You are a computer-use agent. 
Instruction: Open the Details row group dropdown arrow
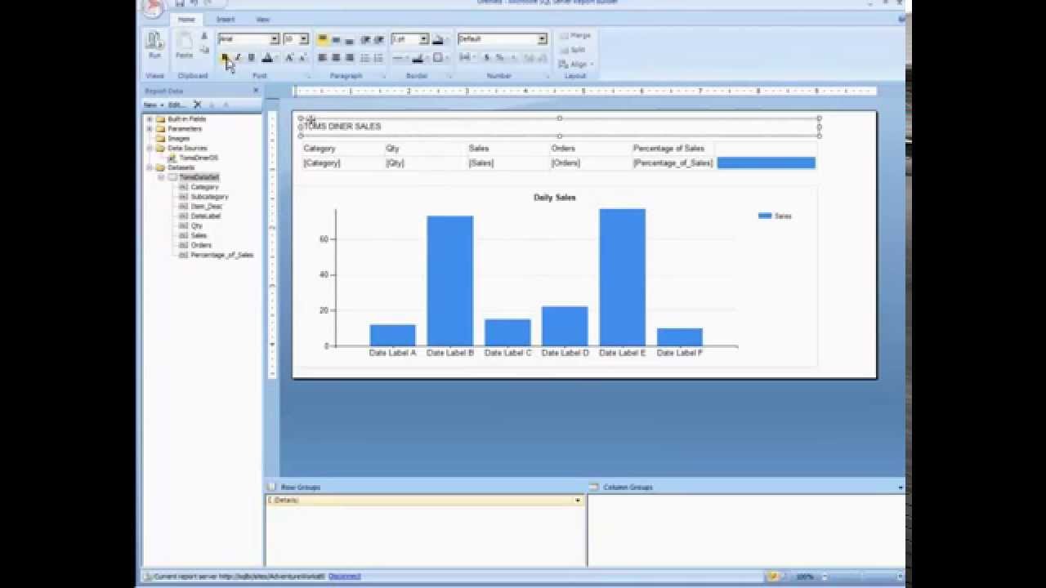pyautogui.click(x=577, y=500)
